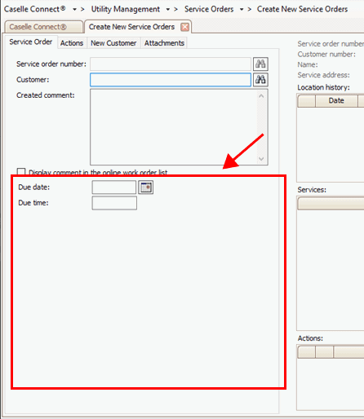Enable Display comment in online work order list
364x419 pixels.
pyautogui.click(x=21, y=172)
